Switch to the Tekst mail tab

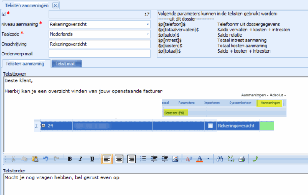click(x=67, y=63)
